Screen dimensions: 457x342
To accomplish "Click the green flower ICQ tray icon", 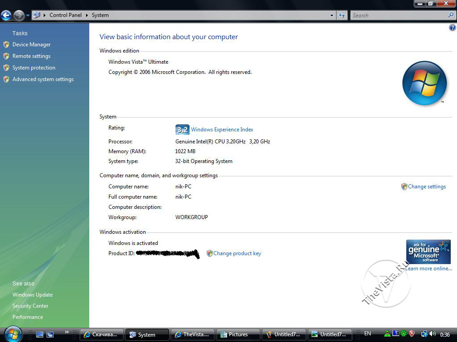I will pos(403,334).
